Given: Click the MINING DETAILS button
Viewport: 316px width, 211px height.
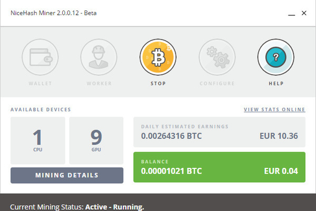Looking at the screenshot, I should (67, 175).
